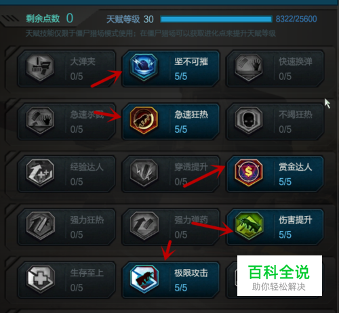The image size is (339, 313).
Task: Click the 极限攻击 gun talent icon
Action: pyautogui.click(x=144, y=278)
